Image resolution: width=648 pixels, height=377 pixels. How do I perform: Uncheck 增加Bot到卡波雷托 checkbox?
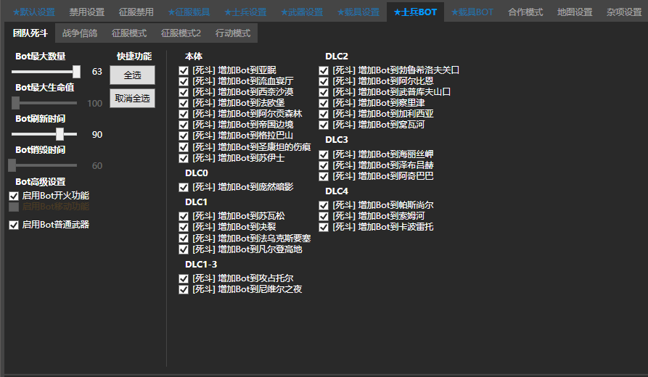point(324,227)
